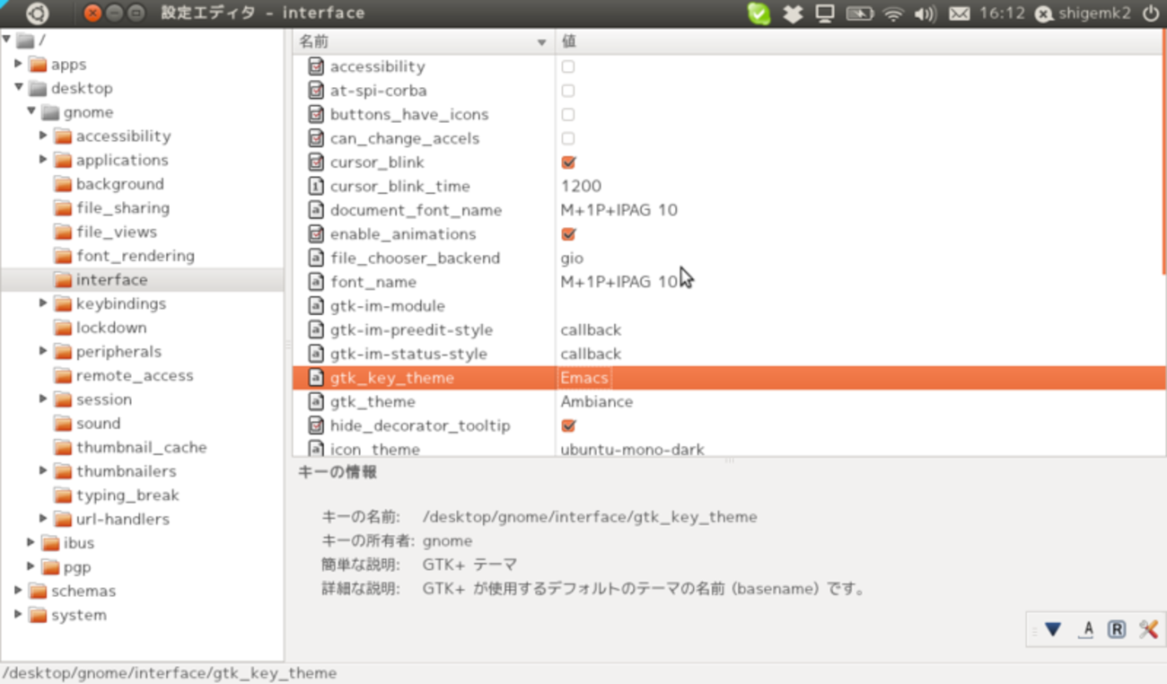Click the integer key icon beside cursor_blink_time

click(x=315, y=186)
